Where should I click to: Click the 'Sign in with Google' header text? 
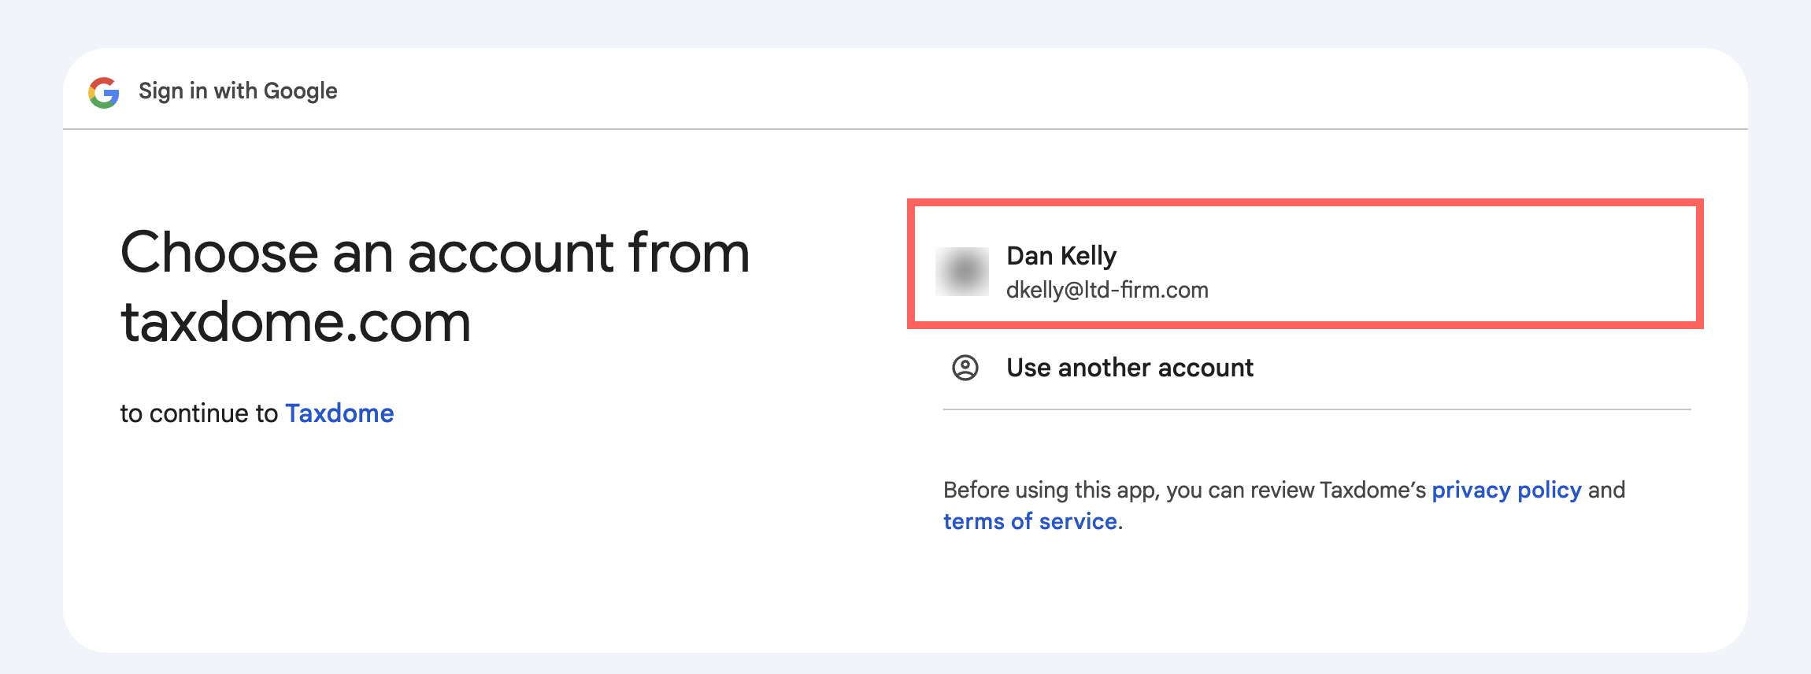(x=238, y=91)
